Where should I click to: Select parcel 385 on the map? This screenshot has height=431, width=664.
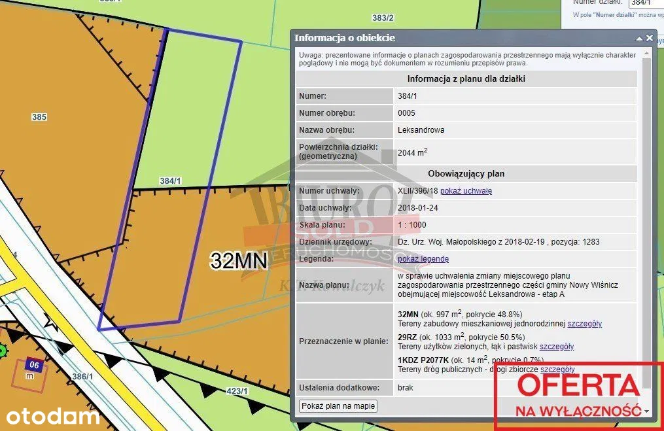coord(39,117)
